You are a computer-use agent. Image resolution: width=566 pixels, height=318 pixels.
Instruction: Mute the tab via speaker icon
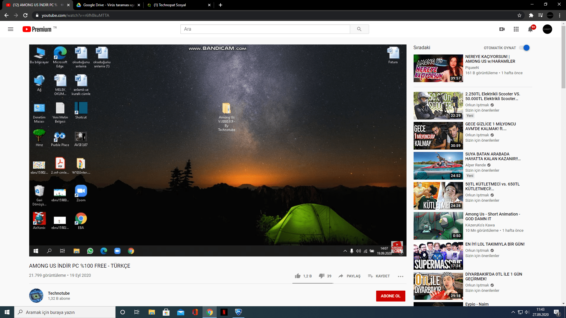pyautogui.click(x=62, y=5)
